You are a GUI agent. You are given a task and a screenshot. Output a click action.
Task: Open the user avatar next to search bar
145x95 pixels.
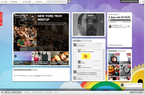69,1
